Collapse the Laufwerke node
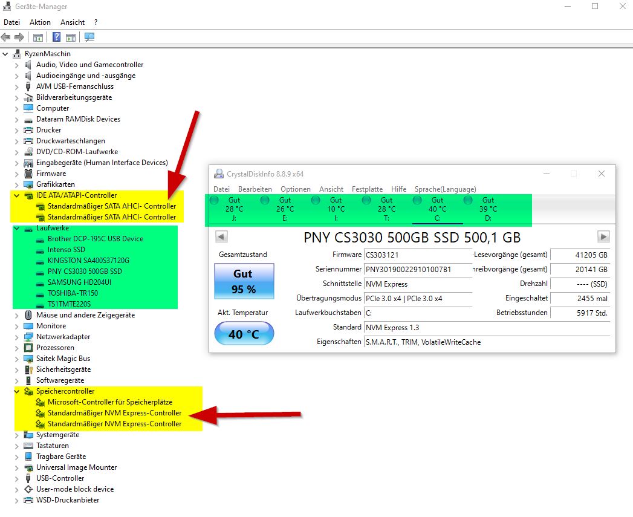 click(x=16, y=228)
